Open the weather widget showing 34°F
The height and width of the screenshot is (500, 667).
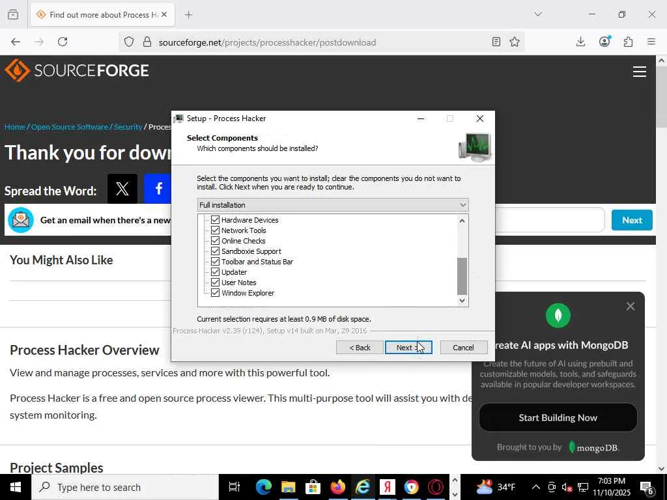496,487
